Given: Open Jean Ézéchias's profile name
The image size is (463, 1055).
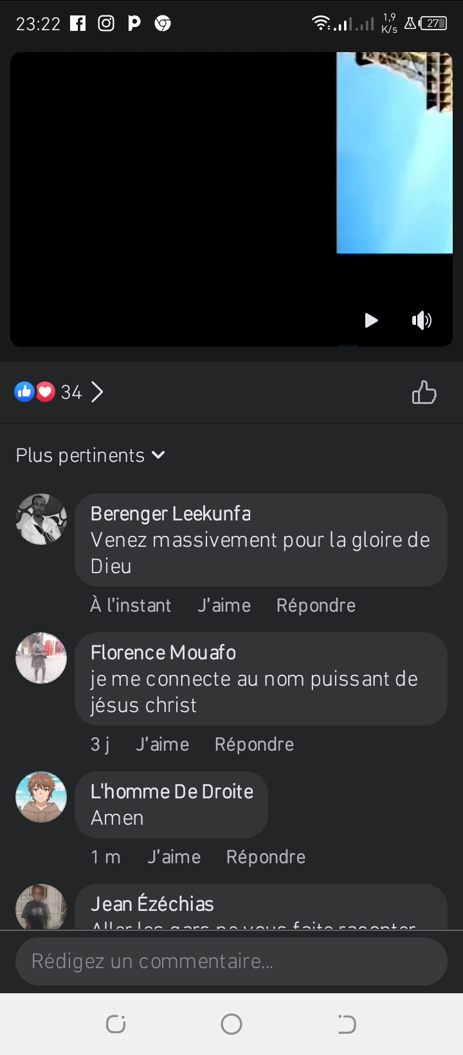Looking at the screenshot, I should [x=152, y=904].
